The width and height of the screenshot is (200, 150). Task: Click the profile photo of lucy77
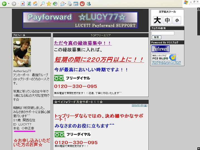point(22,52)
